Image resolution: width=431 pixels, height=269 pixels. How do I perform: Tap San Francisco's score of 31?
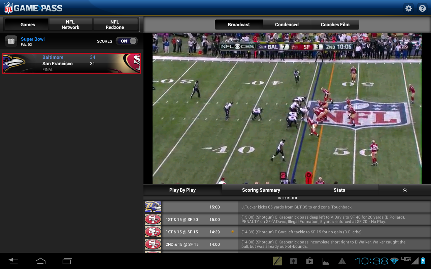tap(92, 64)
